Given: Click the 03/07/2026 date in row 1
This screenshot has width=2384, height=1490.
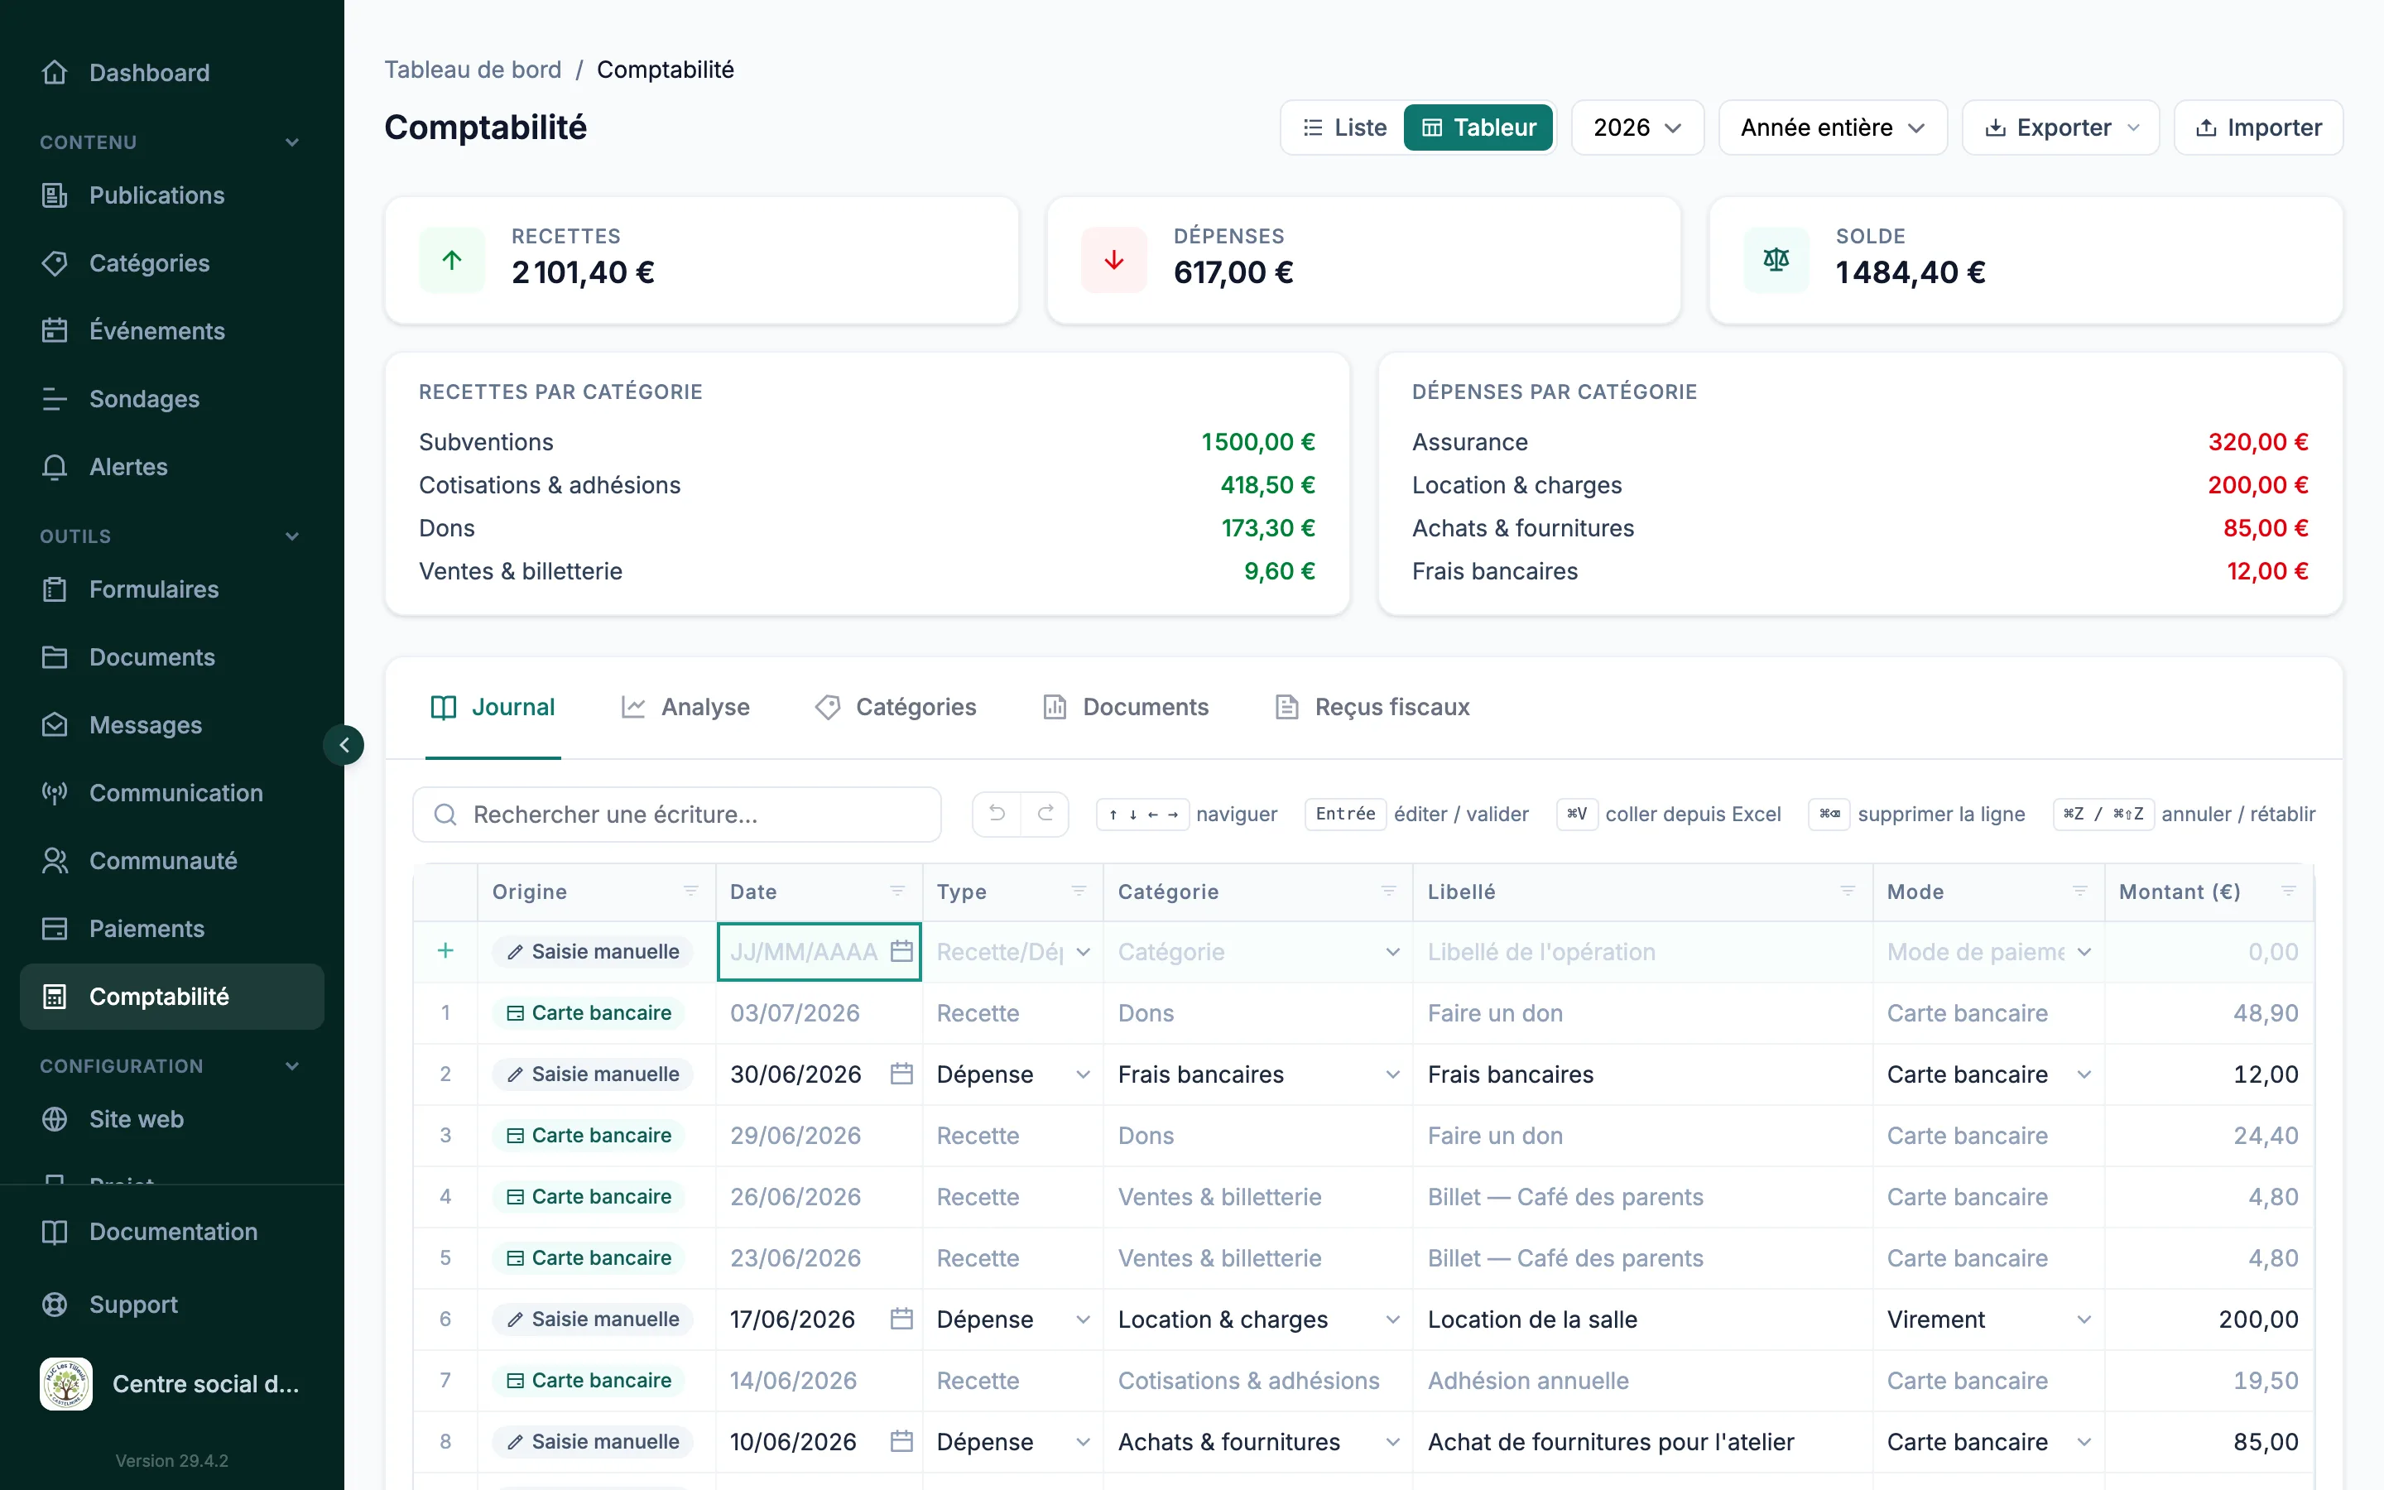Looking at the screenshot, I should click(795, 1013).
